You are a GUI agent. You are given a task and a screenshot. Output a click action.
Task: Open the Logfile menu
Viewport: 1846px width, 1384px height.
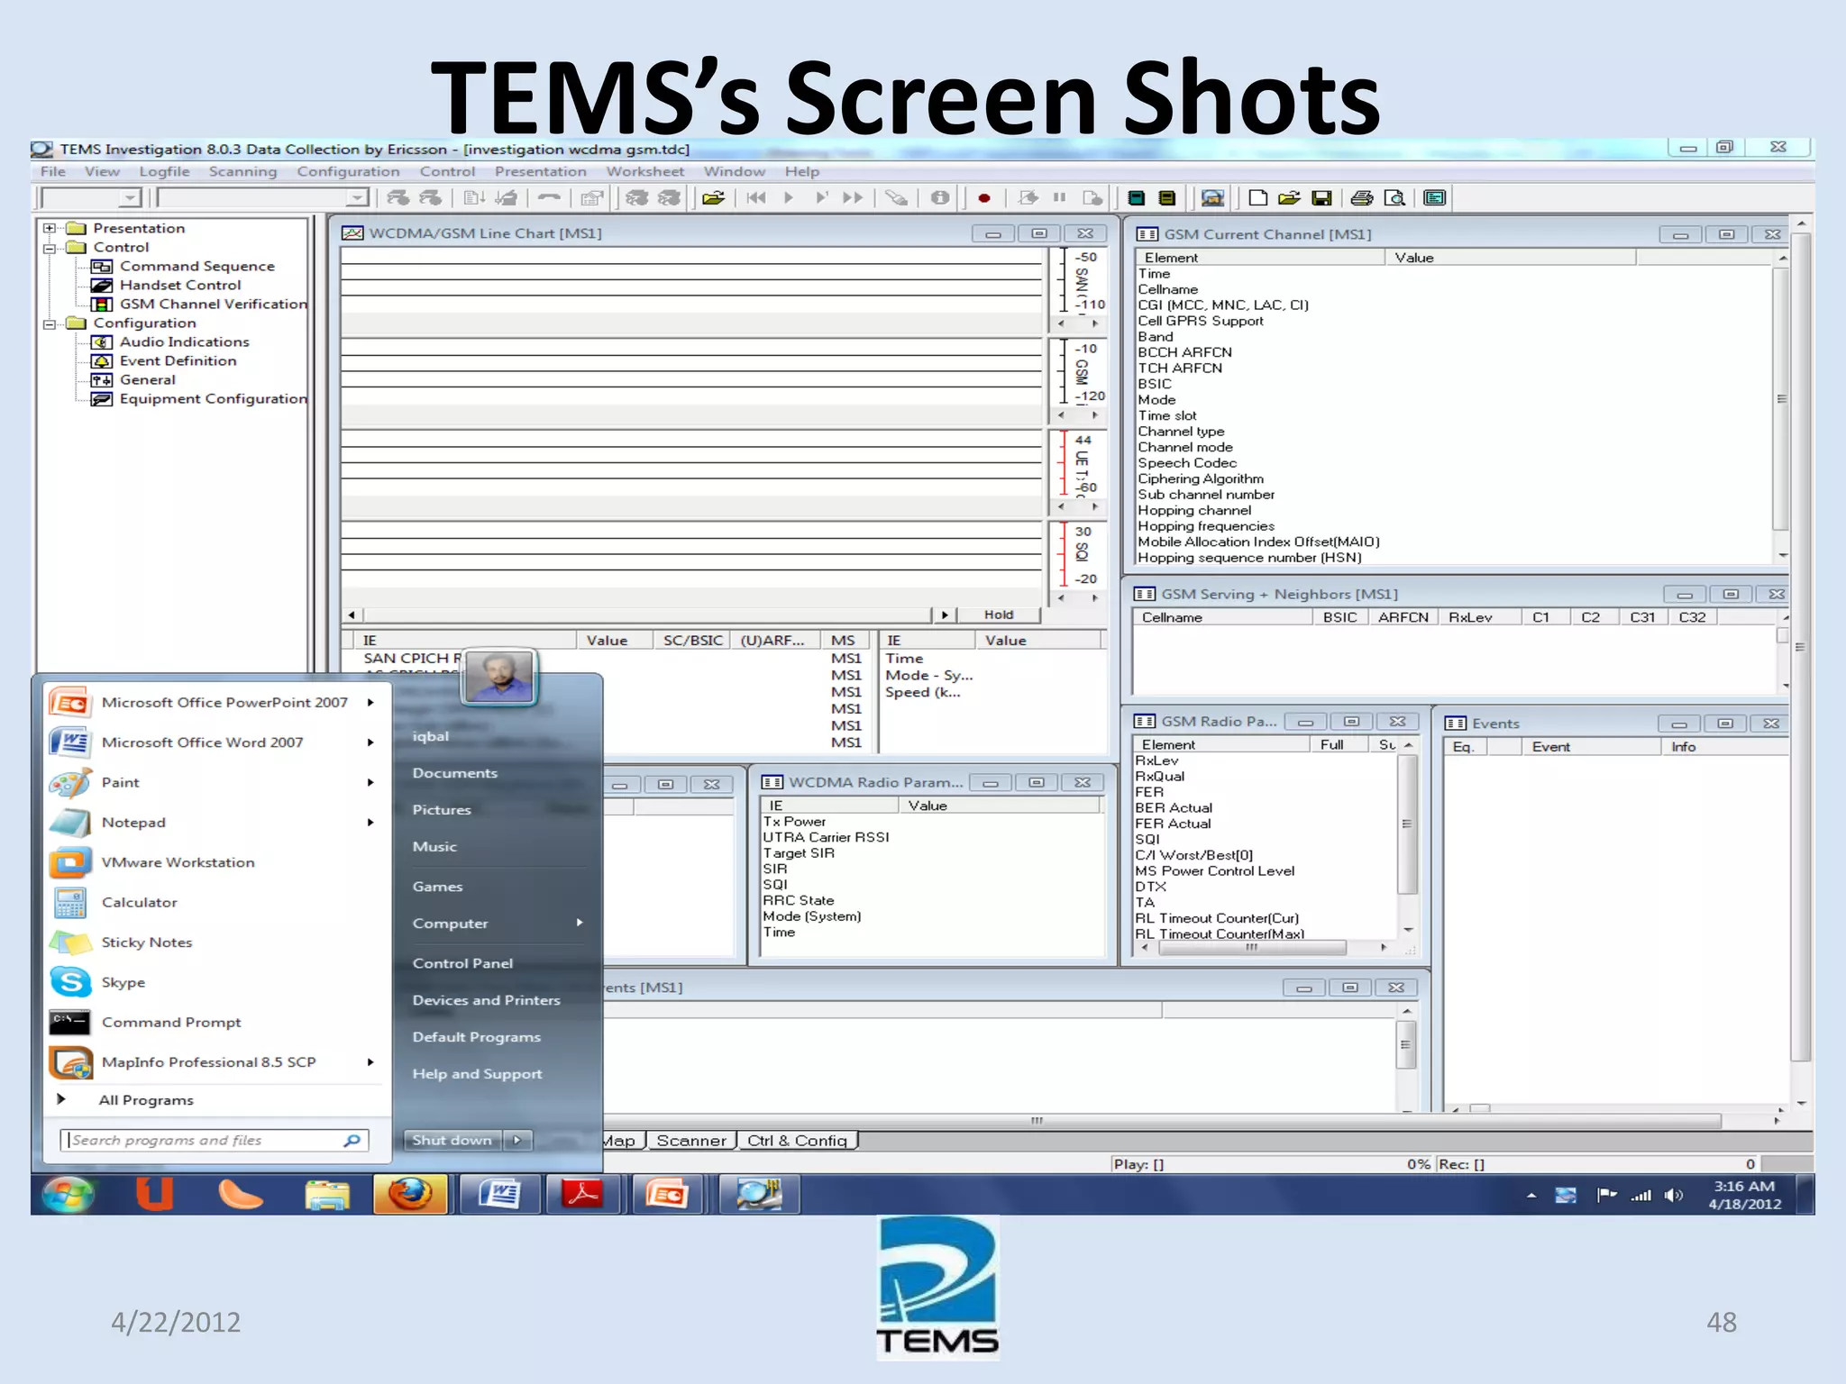pos(164,171)
